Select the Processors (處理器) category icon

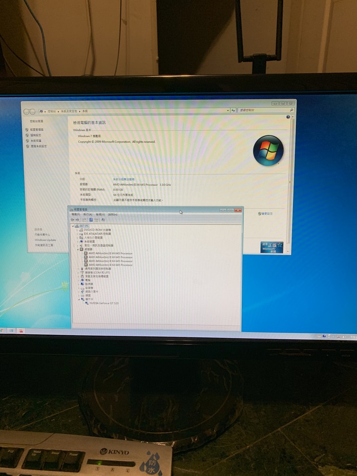[82, 249]
